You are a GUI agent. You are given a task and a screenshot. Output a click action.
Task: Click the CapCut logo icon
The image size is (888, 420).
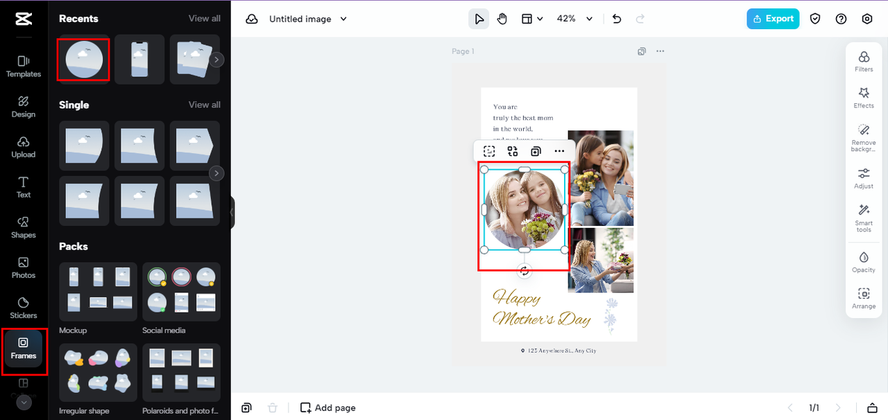point(23,19)
